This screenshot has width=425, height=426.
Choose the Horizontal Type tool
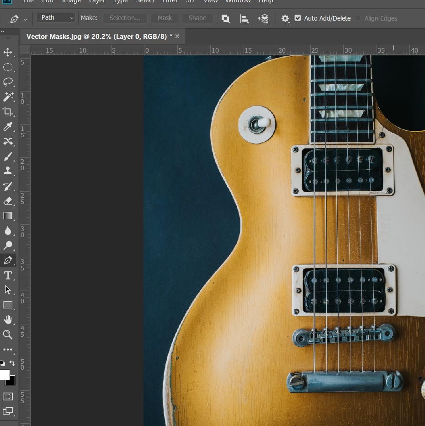pyautogui.click(x=8, y=275)
